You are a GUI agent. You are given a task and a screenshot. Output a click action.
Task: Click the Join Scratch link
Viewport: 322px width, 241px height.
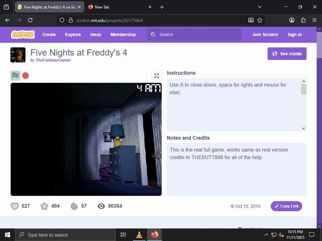265,35
